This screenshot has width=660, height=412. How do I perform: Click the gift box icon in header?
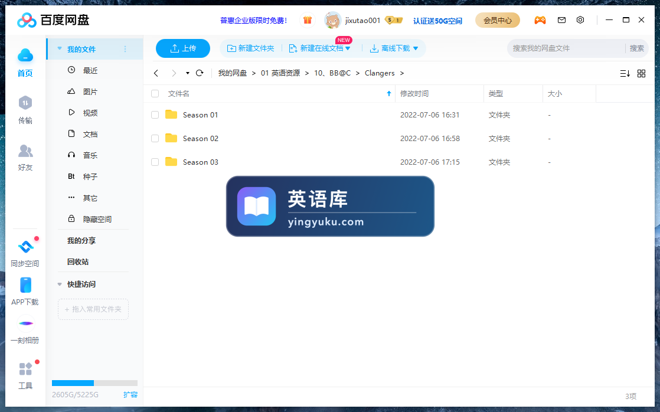(307, 20)
